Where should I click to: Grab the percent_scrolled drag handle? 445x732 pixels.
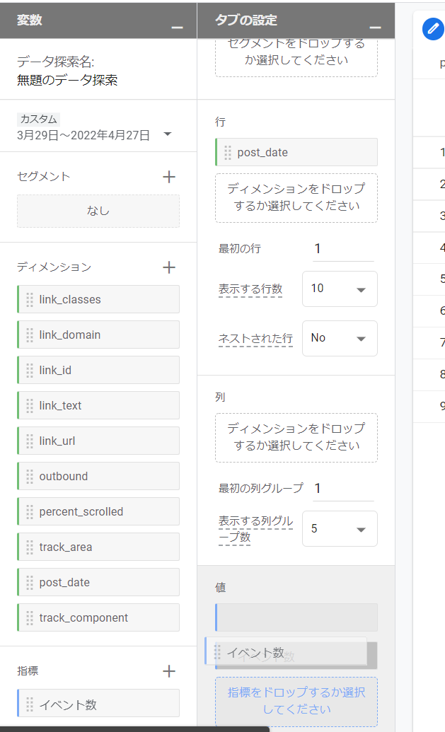coord(30,512)
